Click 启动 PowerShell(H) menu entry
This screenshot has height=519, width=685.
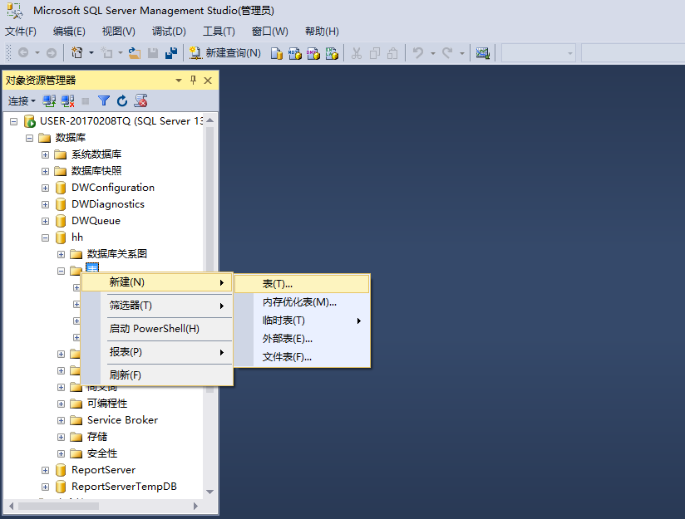[157, 329]
